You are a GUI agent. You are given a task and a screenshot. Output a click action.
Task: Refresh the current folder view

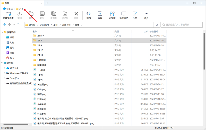click(x=157, y=25)
